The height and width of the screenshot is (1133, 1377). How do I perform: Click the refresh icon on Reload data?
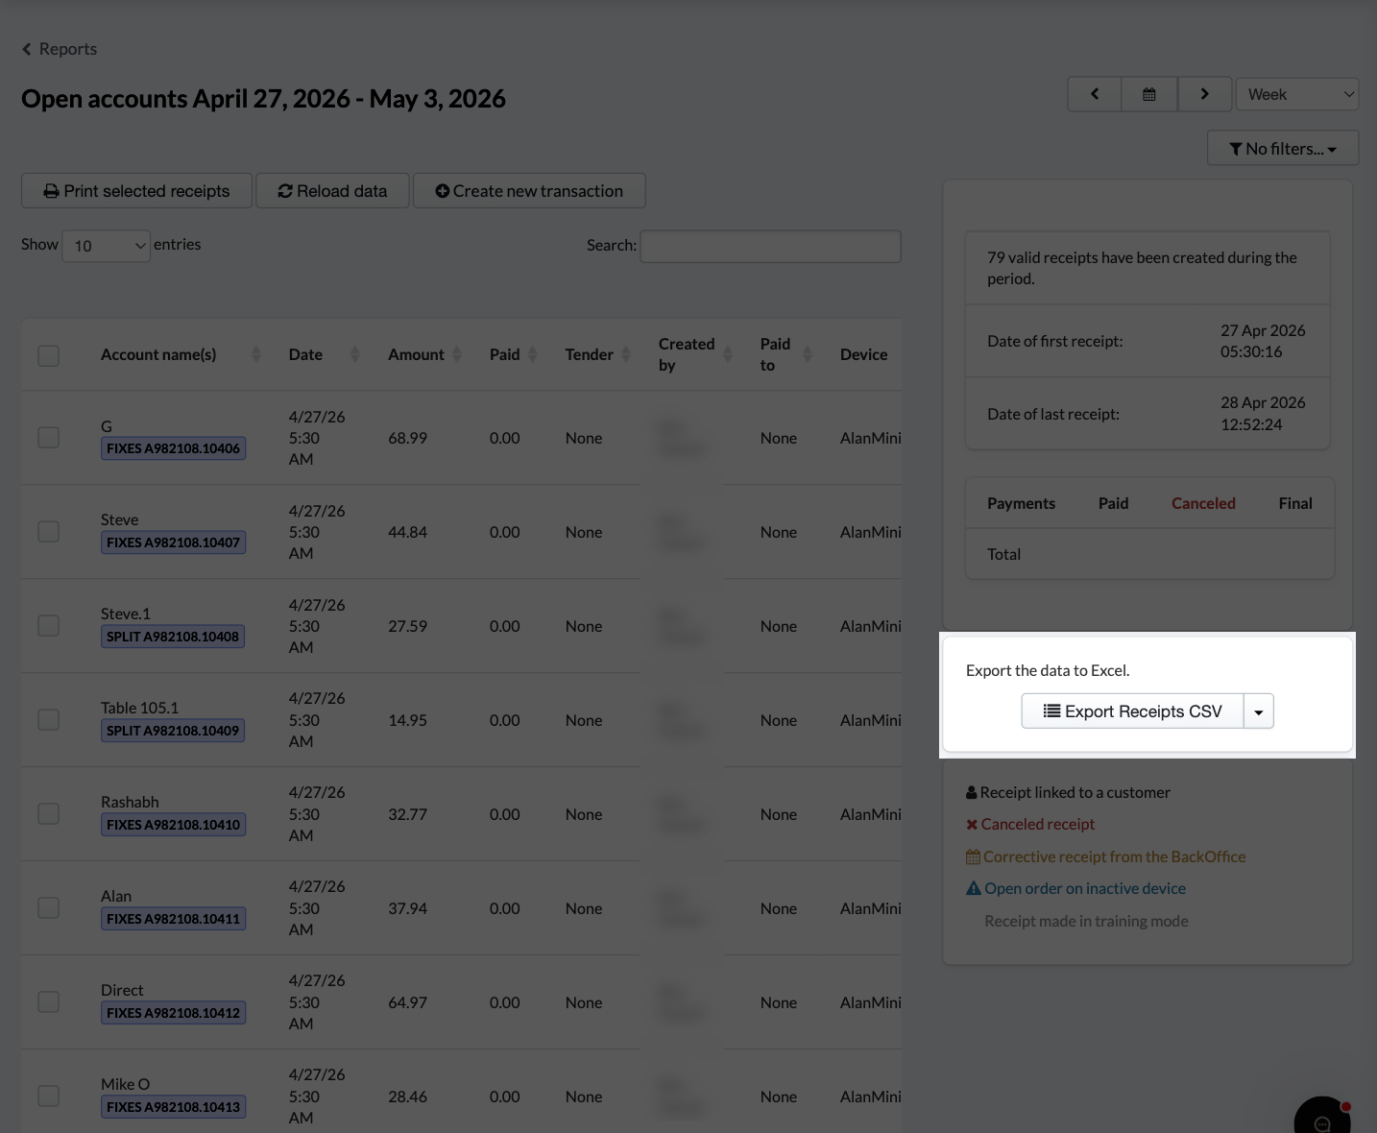(x=285, y=190)
